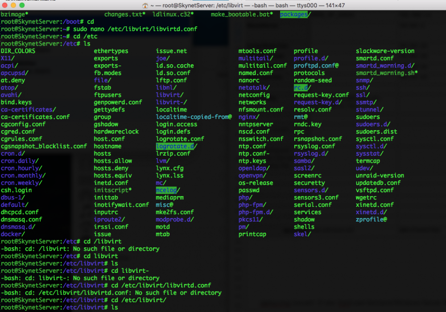Click the docker/ directory name
Image resolution: width=446 pixels, height=312 pixels.
[x=13, y=234]
